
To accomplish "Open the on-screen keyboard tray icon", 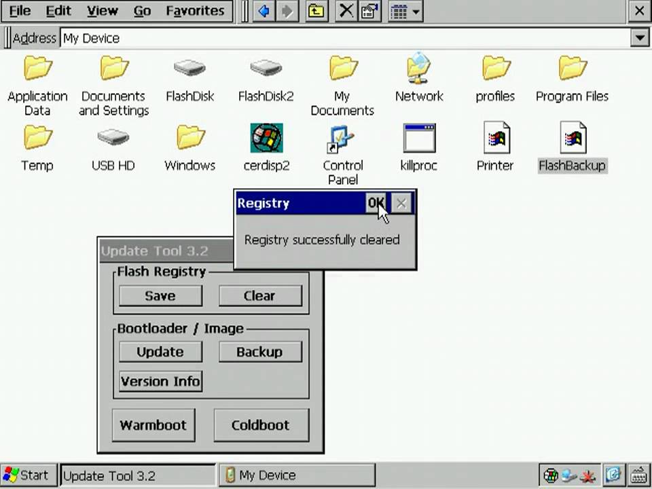I will click(638, 475).
